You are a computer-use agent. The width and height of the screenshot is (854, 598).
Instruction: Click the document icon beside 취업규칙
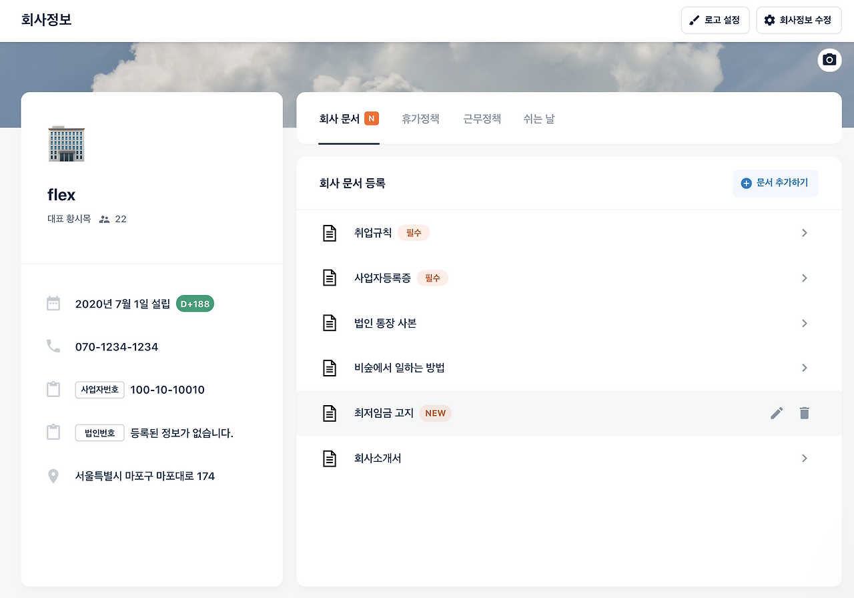[x=330, y=233]
